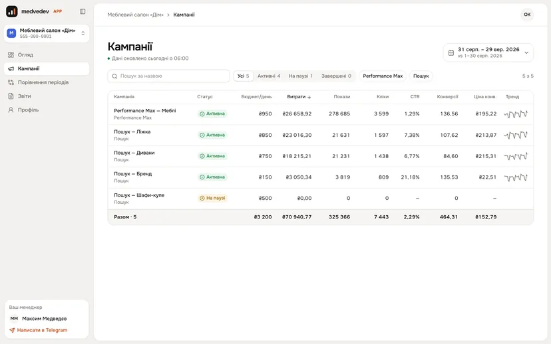This screenshot has width=551, height=344.
Task: Open the Профіль page
Action: (47, 110)
